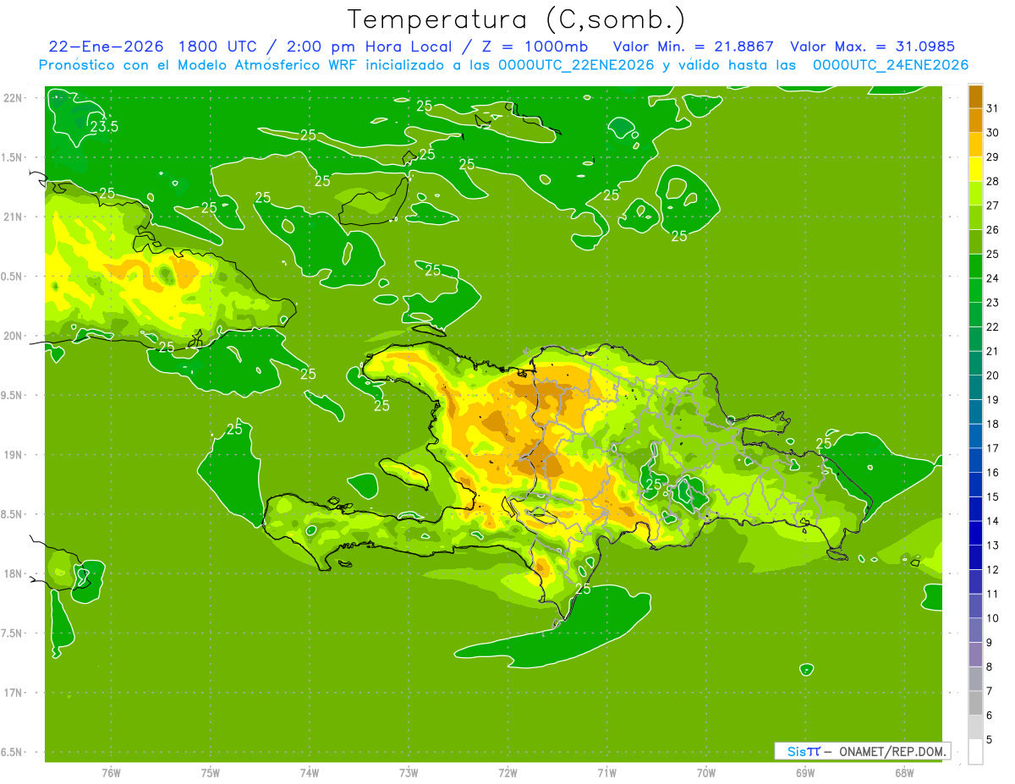Click the '19N' latitude label
The image size is (1015, 784).
14,454
